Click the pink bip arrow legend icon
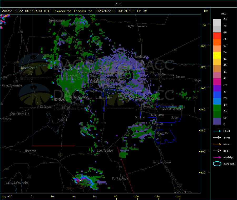This screenshot has width=237, height=200. point(217,151)
